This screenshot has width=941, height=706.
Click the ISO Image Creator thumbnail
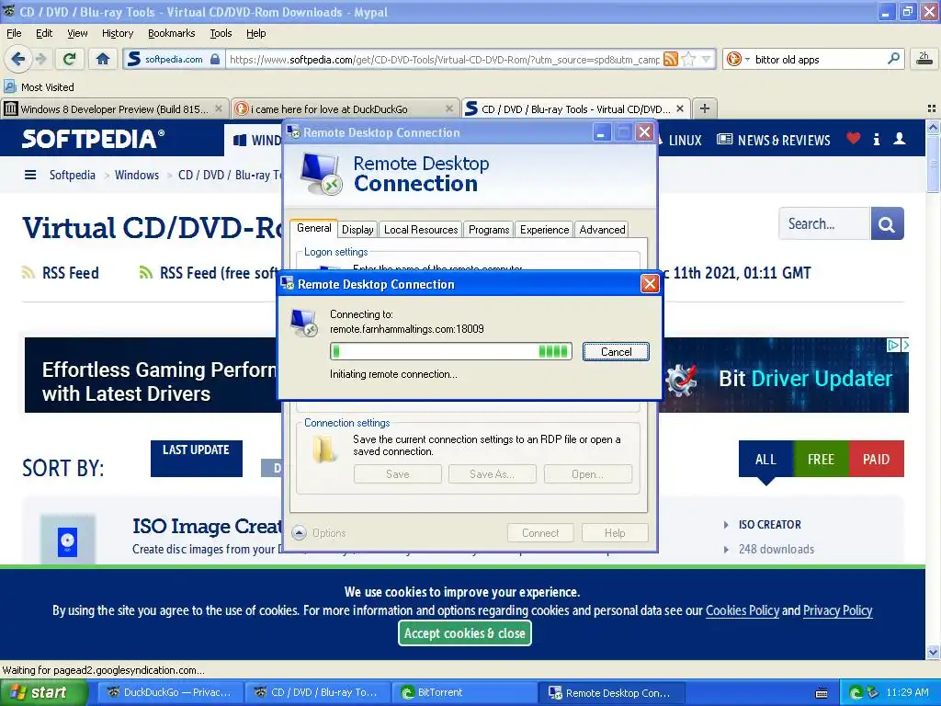67,540
